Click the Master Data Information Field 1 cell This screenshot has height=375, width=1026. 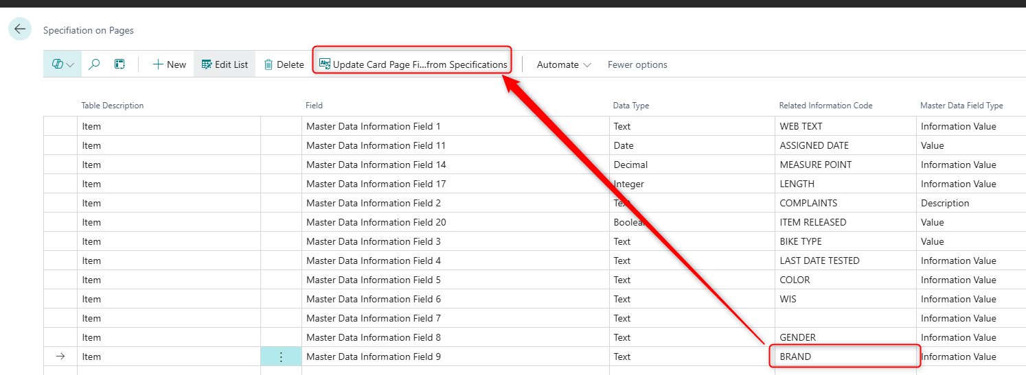(x=374, y=126)
